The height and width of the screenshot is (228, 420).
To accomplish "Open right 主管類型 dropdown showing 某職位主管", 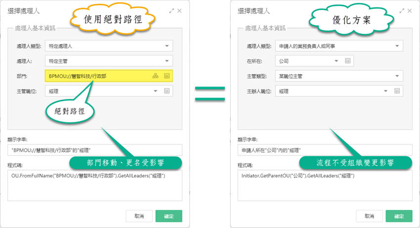I will click(x=339, y=76).
